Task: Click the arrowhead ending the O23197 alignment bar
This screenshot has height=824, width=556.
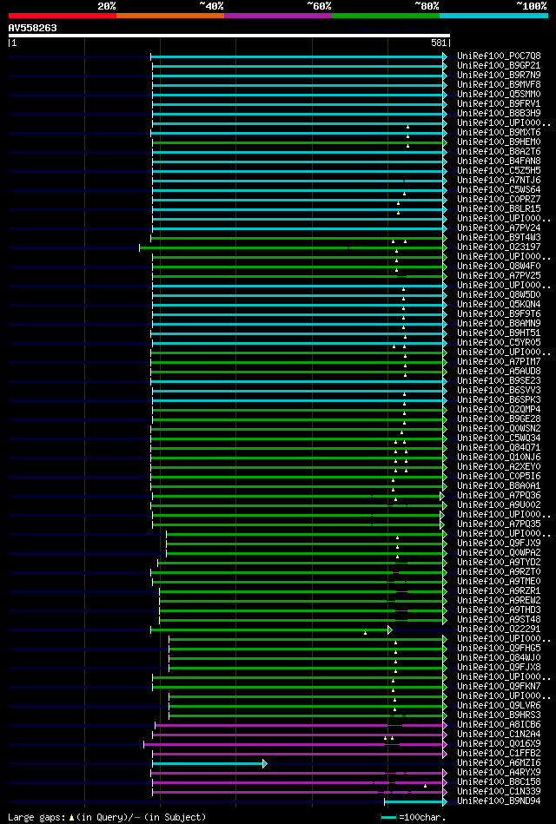Action: tap(445, 247)
